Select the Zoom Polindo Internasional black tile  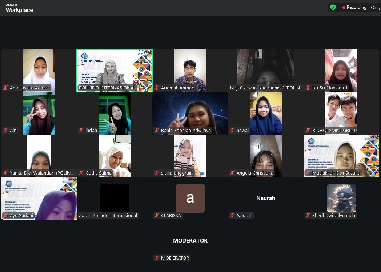click(x=114, y=197)
